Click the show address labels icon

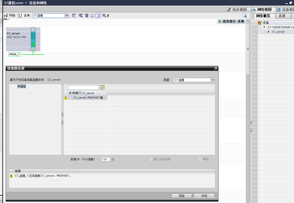(x=80, y=16)
